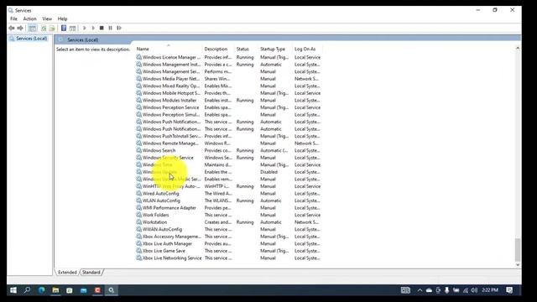Switch to the Extended tab

67,272
